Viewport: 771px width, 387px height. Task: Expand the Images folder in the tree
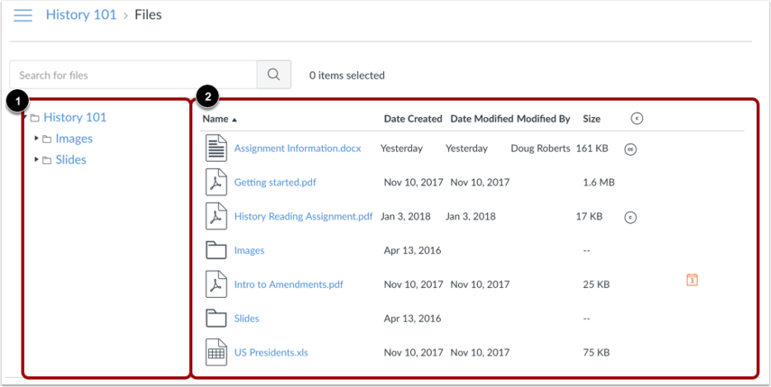tap(36, 139)
